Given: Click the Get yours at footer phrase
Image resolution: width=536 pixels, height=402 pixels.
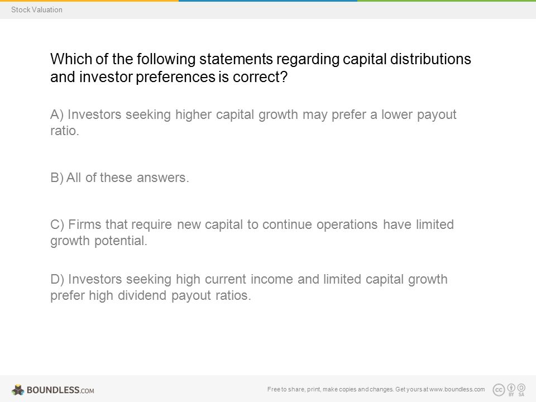Looking at the screenshot, I should coord(411,389).
